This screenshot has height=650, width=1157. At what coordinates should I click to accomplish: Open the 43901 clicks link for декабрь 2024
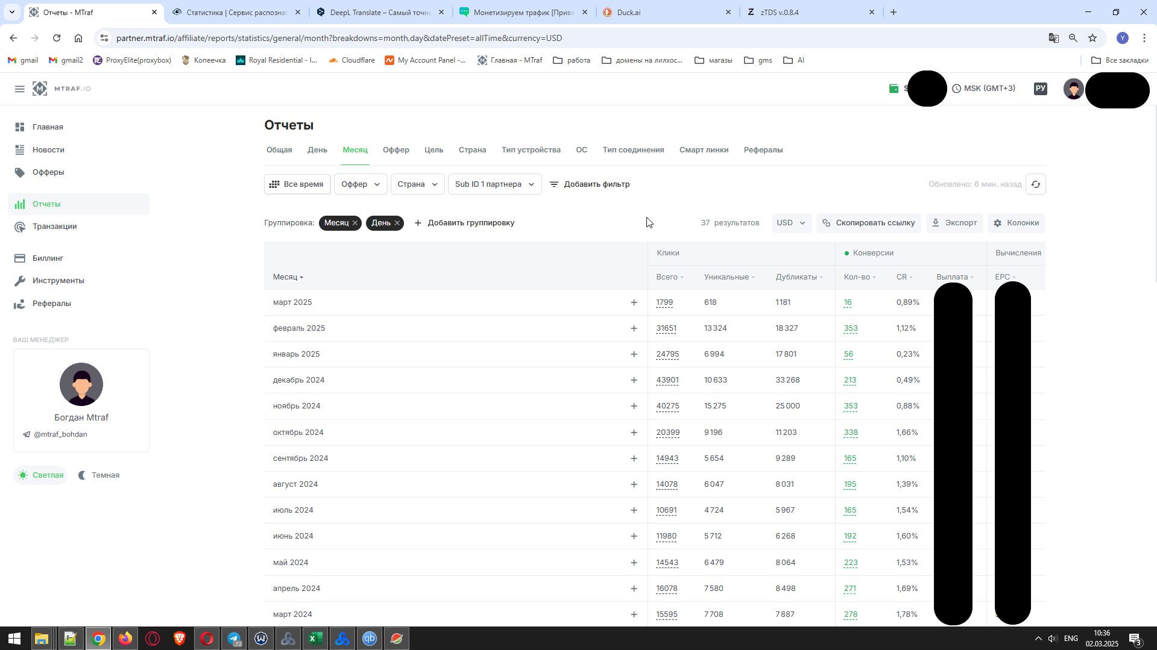(x=667, y=380)
